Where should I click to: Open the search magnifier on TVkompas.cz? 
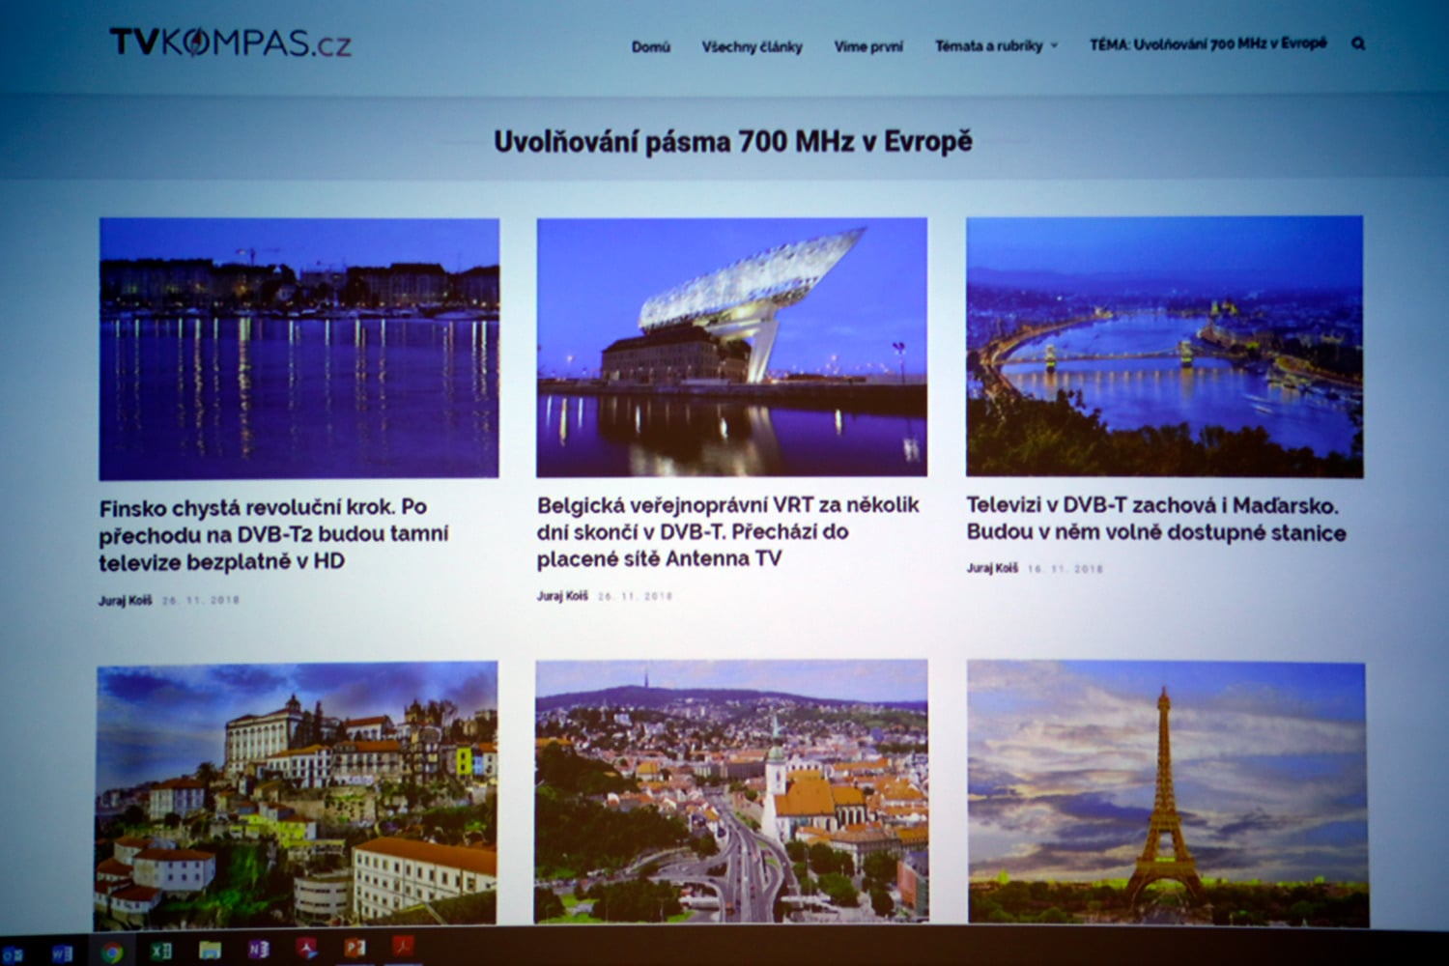[x=1358, y=43]
